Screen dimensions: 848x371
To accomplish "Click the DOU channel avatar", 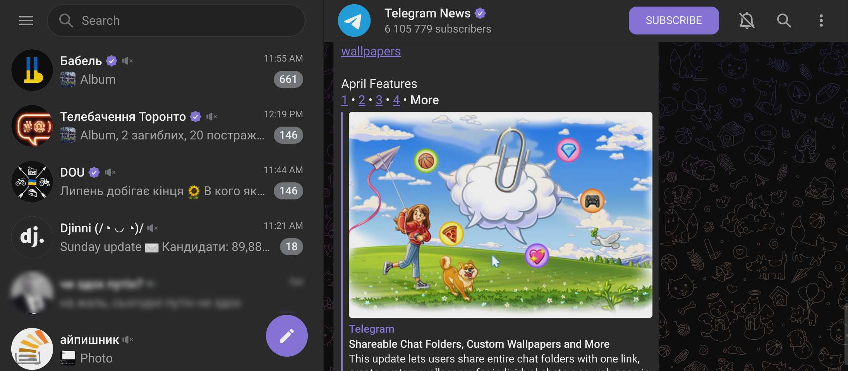I will click(x=32, y=182).
